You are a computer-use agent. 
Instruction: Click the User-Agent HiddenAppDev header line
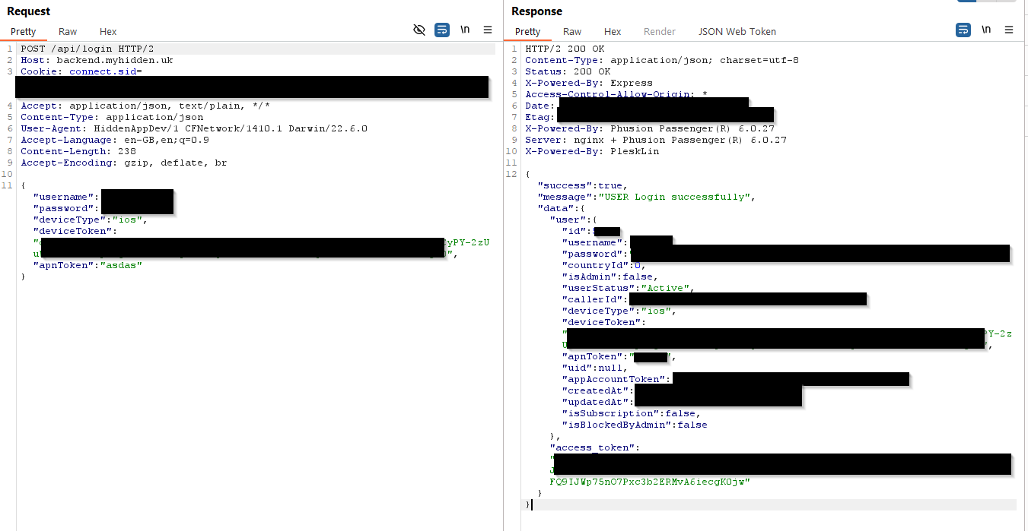point(194,128)
